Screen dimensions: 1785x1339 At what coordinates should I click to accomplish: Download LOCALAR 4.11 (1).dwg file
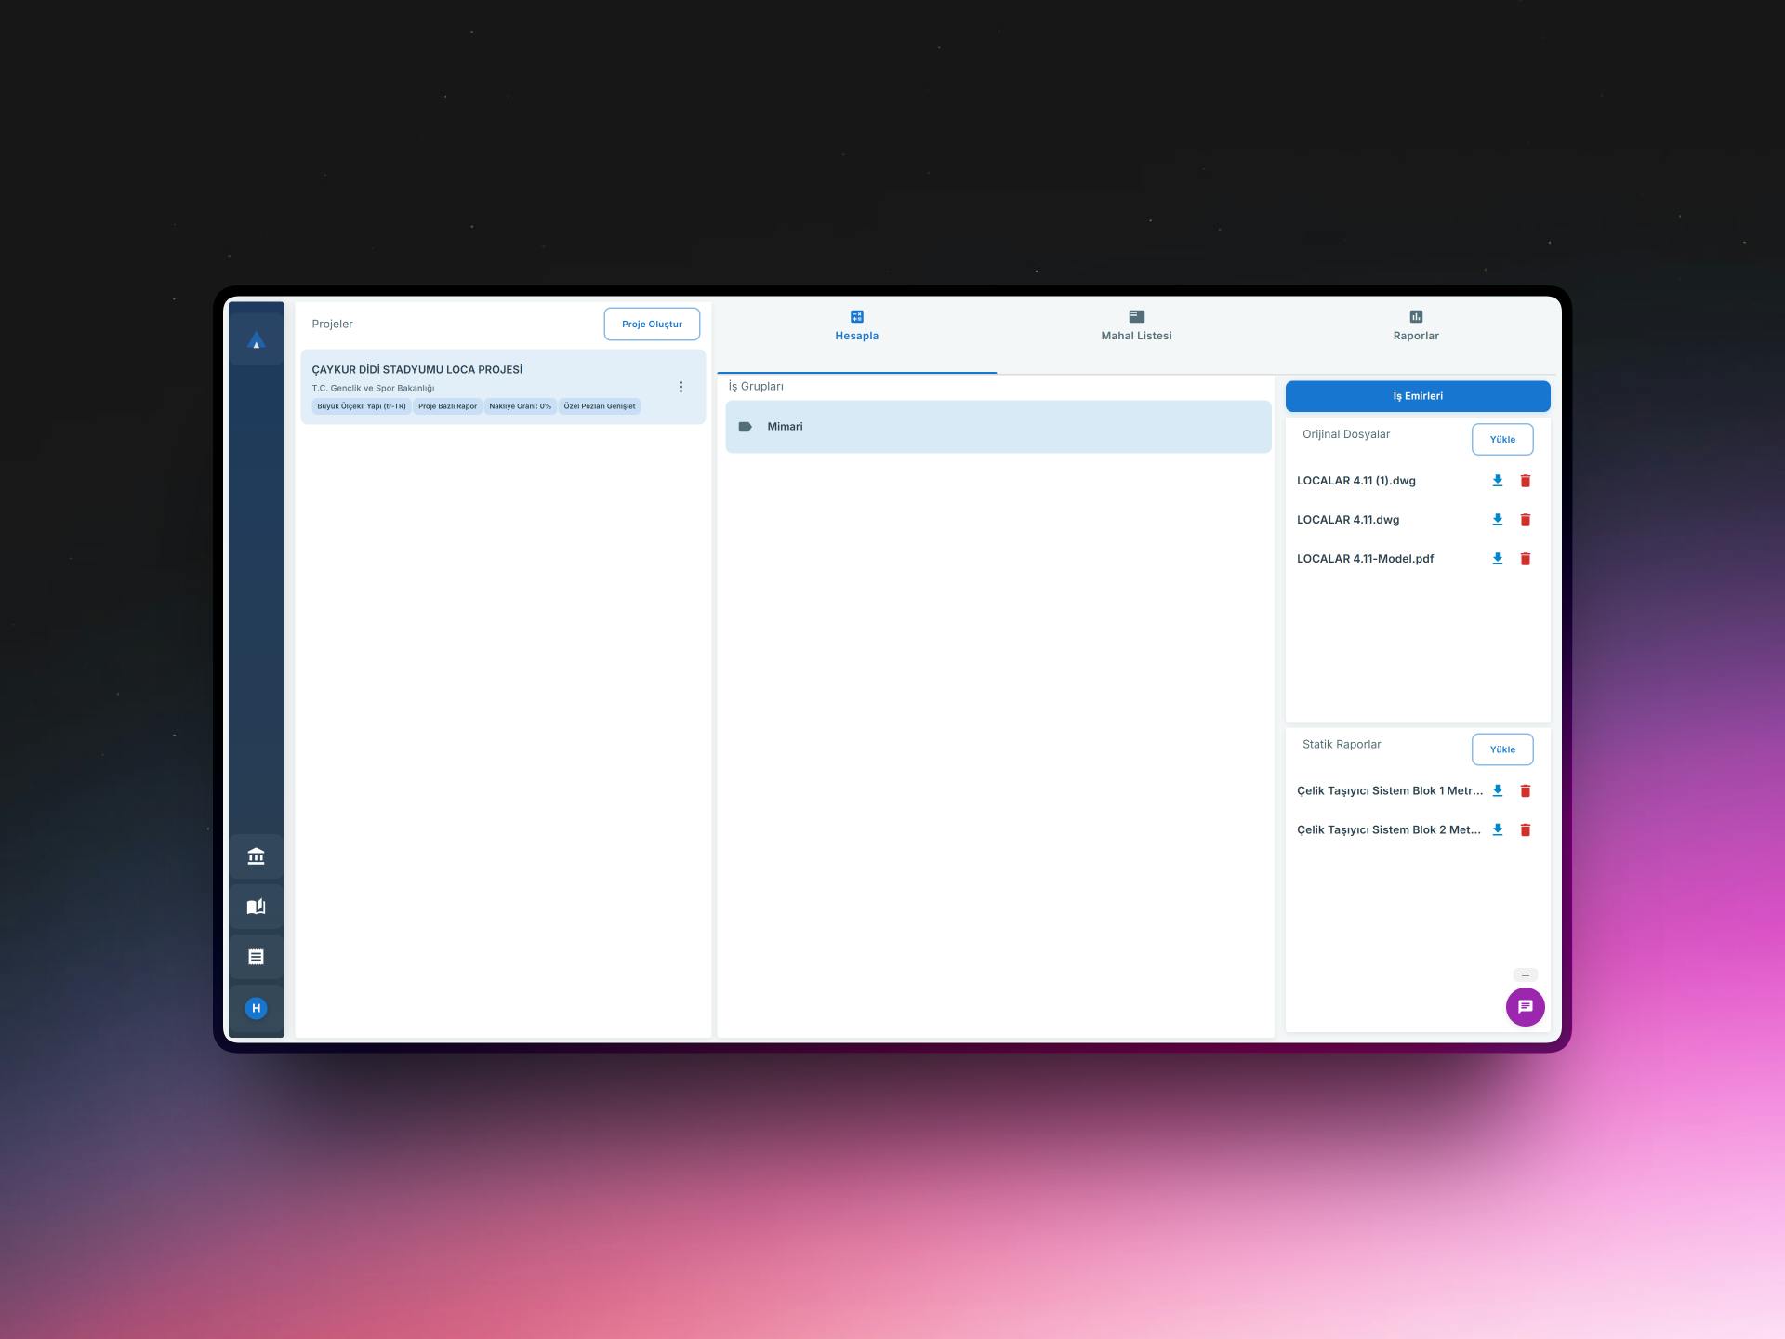[1497, 481]
